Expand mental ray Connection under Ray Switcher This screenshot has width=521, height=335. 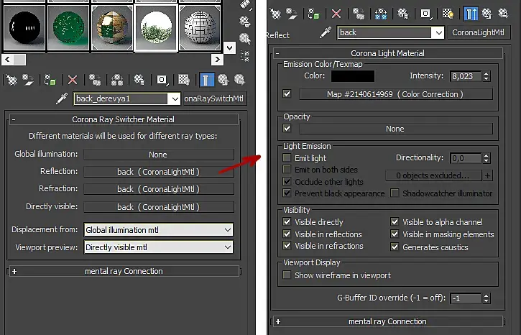tap(124, 271)
